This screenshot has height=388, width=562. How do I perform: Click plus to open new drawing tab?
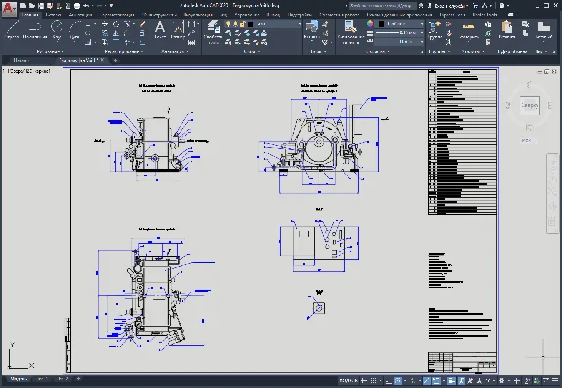[115, 60]
